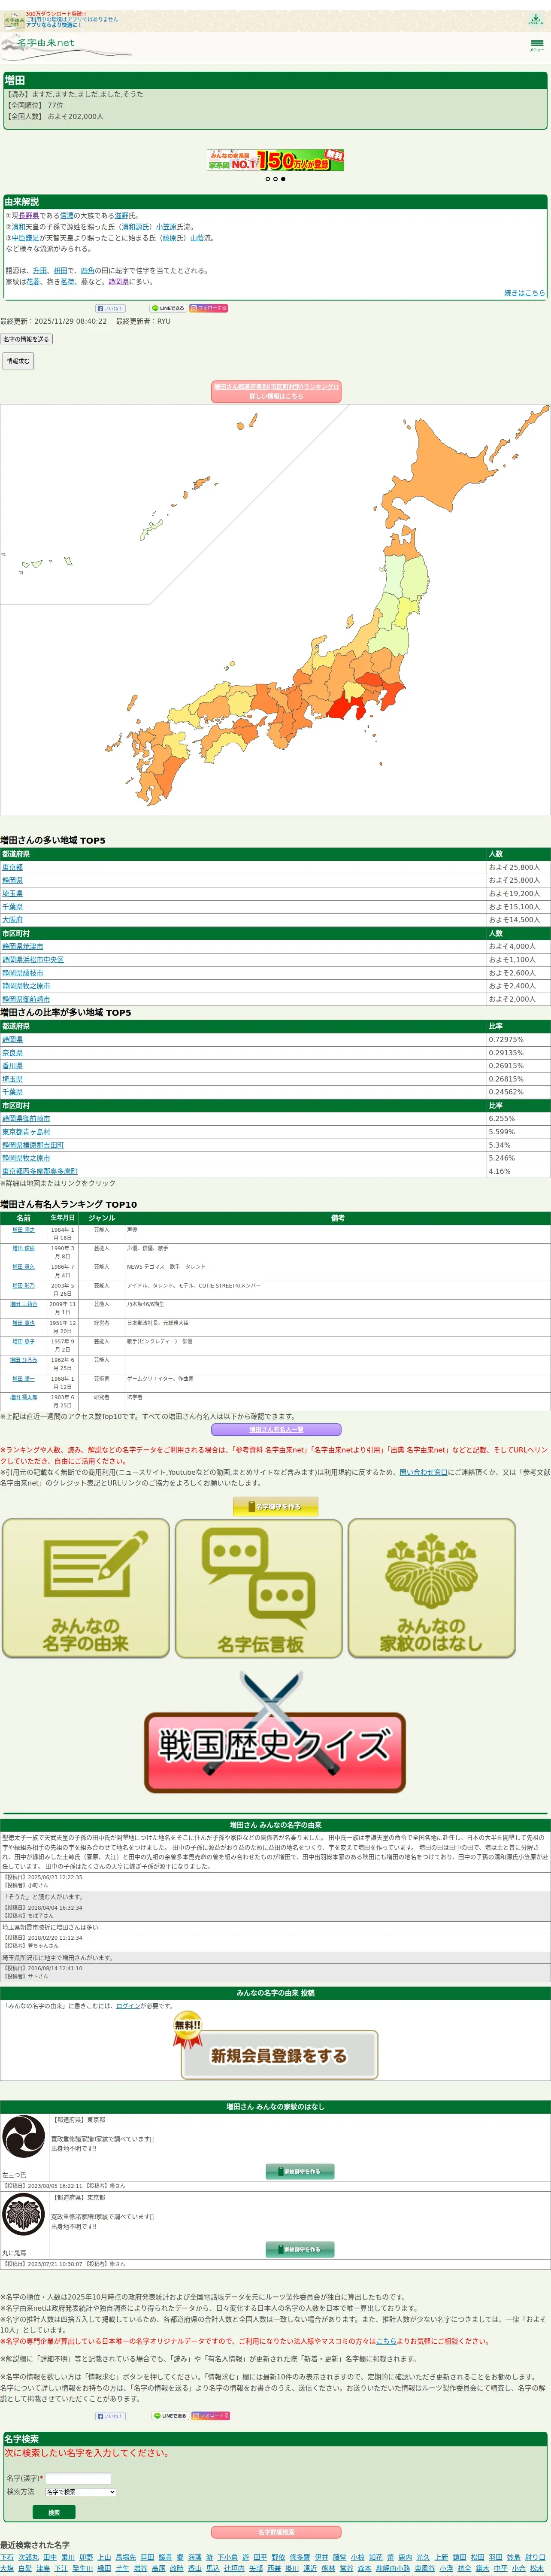Click the 増田さん有名人一覧 button

[276, 1430]
